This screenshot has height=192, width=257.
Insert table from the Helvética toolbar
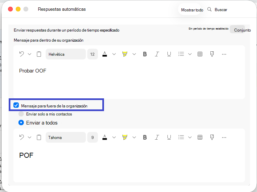tap(200, 54)
